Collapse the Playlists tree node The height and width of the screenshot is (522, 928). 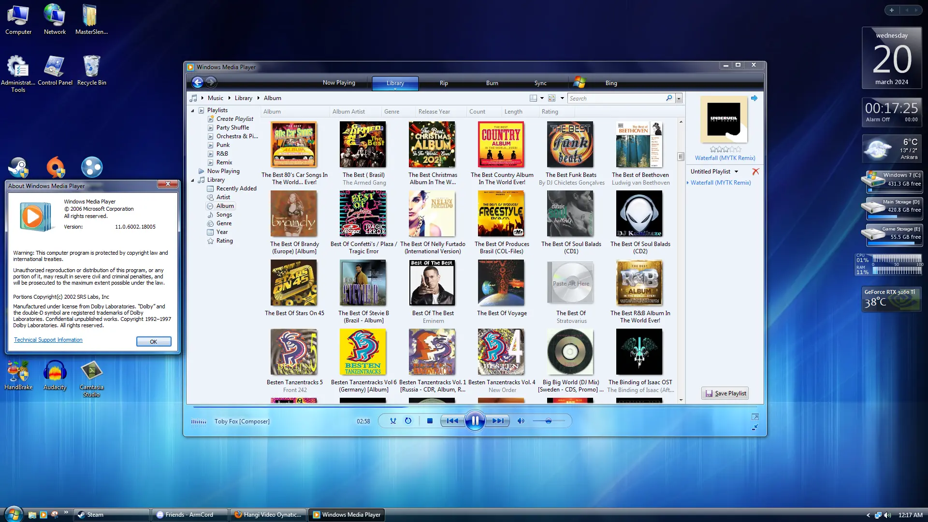pyautogui.click(x=192, y=111)
